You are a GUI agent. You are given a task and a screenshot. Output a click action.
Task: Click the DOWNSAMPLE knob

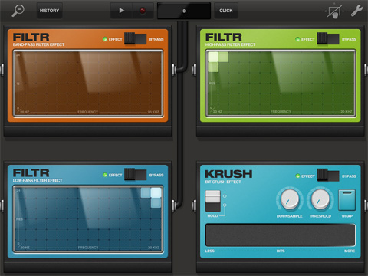click(x=290, y=199)
